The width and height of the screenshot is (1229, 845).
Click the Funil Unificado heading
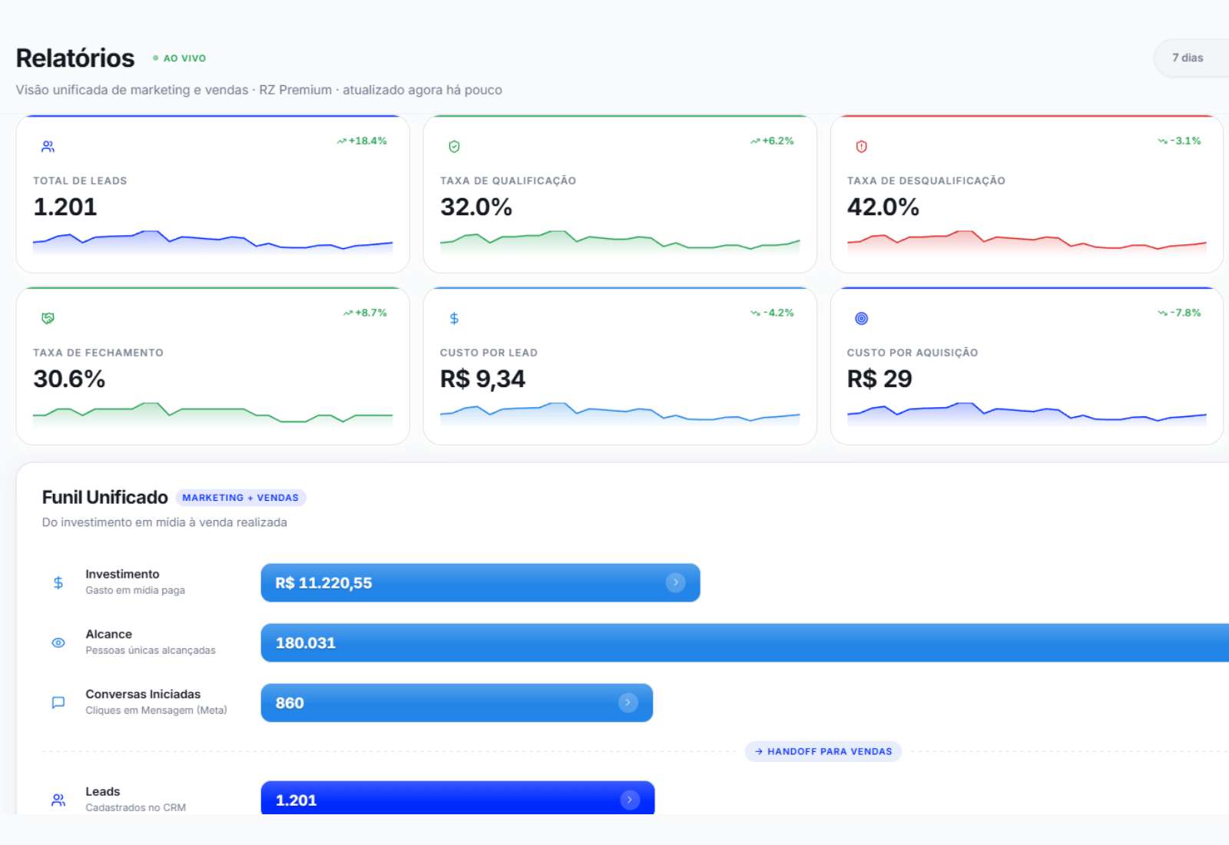(105, 497)
